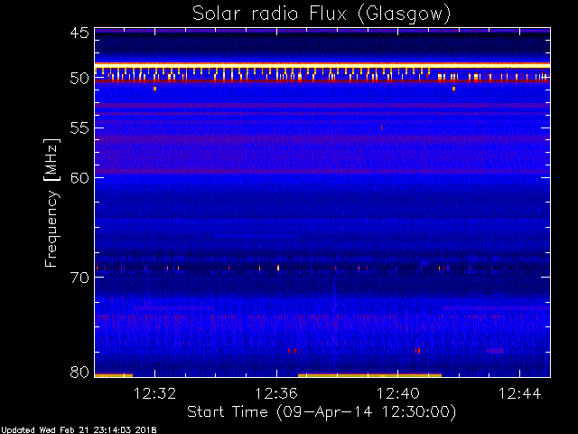Click the 50 frequency axis label

pyautogui.click(x=79, y=79)
